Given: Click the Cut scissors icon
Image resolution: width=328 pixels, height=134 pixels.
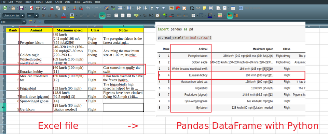Looking at the screenshot, I should click(x=52, y=8).
